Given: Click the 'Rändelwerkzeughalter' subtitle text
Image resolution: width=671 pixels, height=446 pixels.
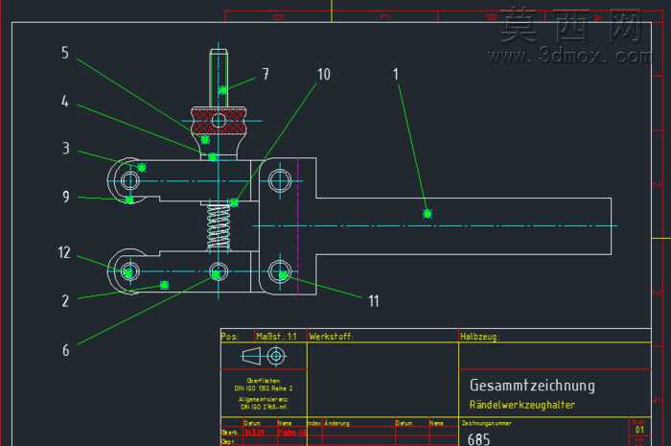Looking at the screenshot, I should pos(522,405).
